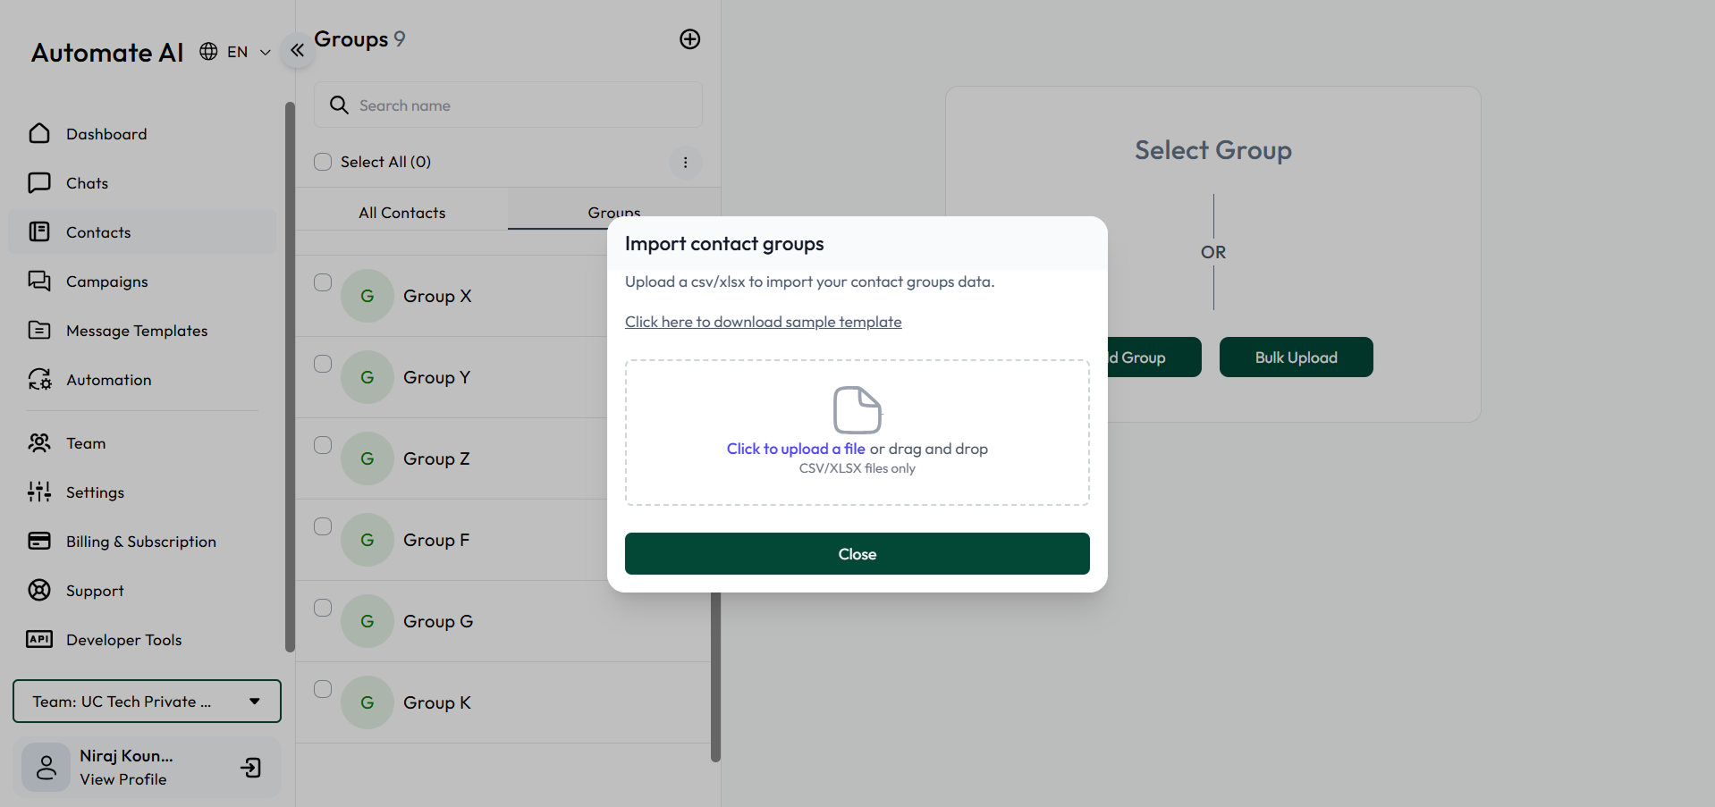Click the Developer Tools API icon
The width and height of the screenshot is (1715, 807).
39,639
